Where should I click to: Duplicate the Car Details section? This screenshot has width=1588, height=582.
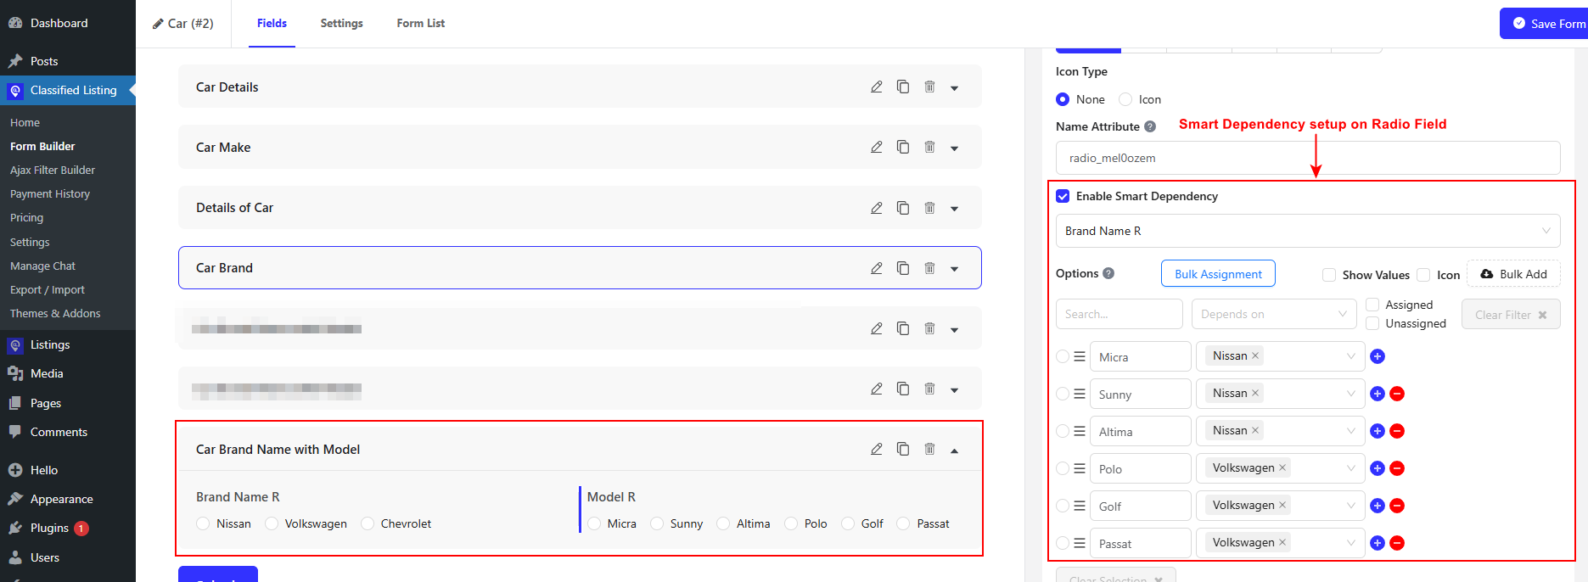(x=903, y=87)
